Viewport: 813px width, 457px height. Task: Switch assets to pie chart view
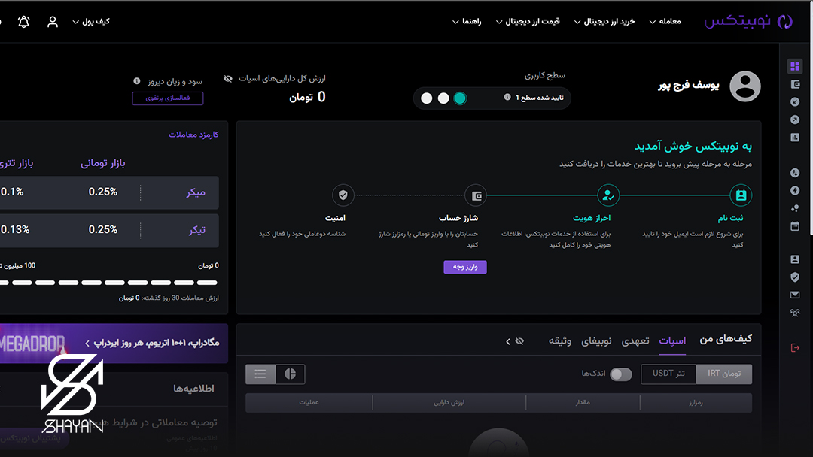tap(290, 374)
